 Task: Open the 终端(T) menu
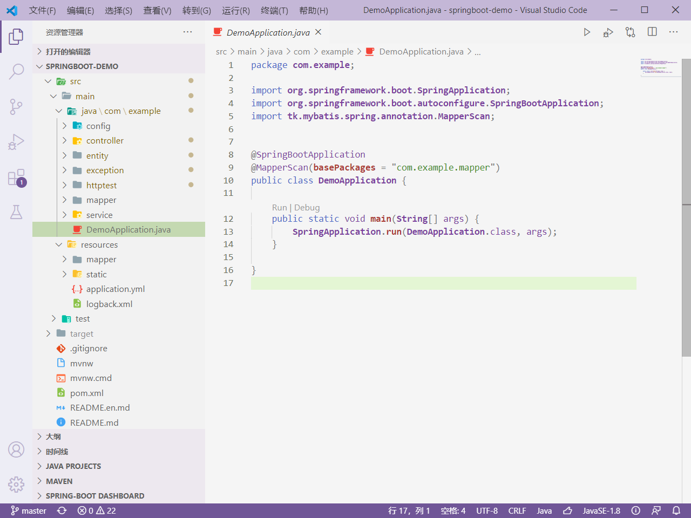click(x=274, y=10)
